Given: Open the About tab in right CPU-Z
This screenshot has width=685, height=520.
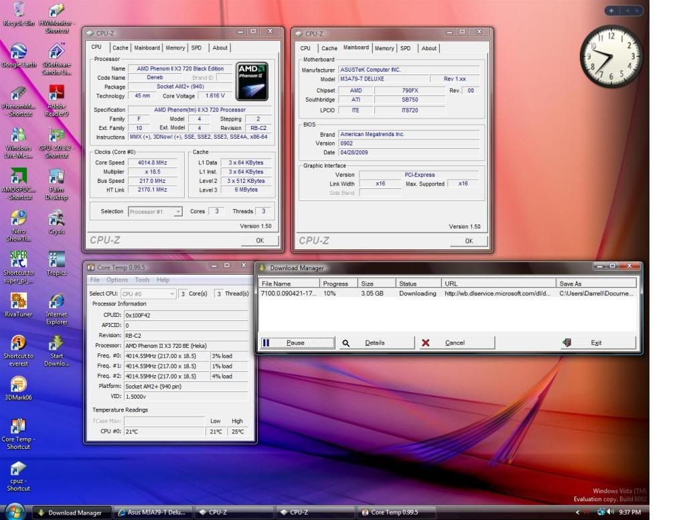Looking at the screenshot, I should pyautogui.click(x=429, y=48).
